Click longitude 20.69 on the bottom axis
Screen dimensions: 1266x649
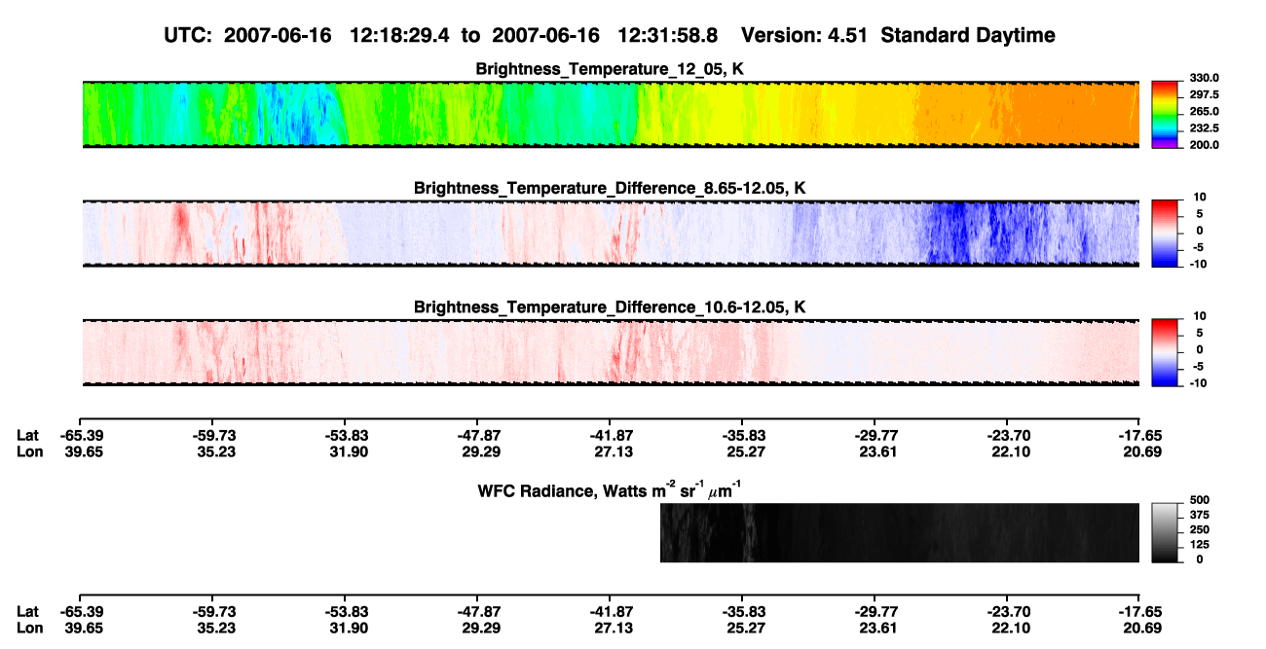click(1139, 627)
